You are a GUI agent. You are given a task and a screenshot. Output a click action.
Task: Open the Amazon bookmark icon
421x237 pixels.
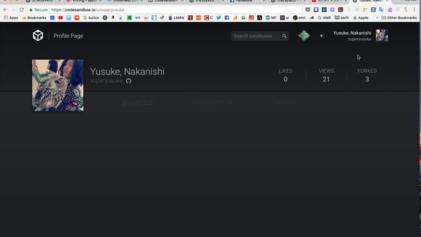[113, 18]
